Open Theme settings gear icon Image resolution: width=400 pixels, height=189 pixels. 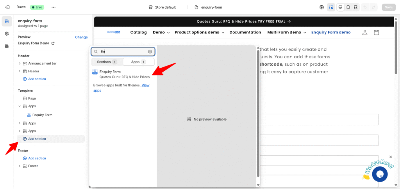click(7, 34)
